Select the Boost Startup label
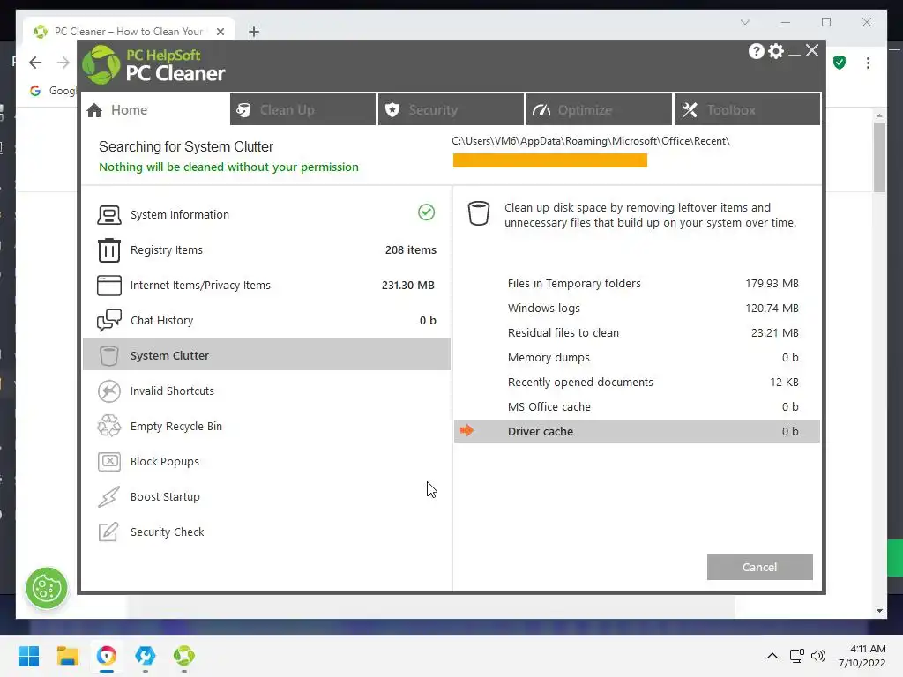The height and width of the screenshot is (677, 903). [165, 496]
